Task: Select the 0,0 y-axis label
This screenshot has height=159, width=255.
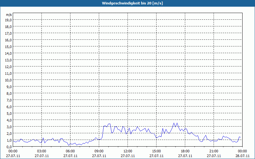Action: [9, 147]
